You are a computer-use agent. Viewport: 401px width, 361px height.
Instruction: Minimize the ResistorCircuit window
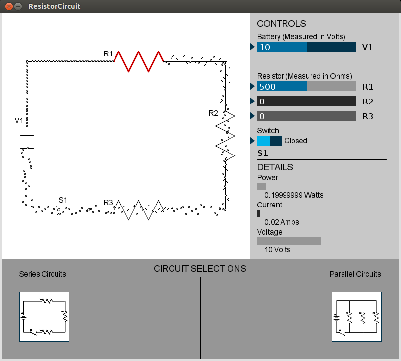(x=18, y=6)
